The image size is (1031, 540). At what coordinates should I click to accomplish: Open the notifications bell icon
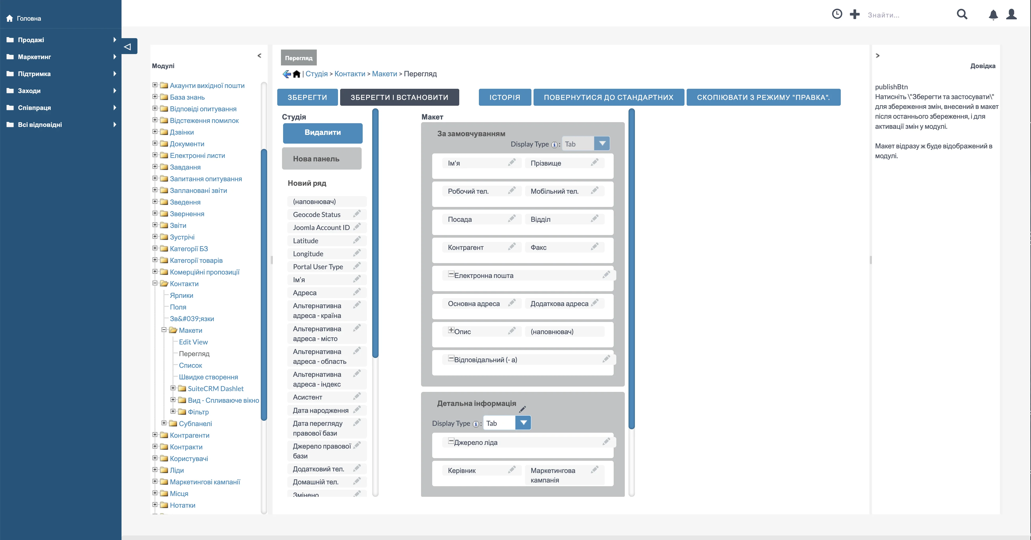pos(993,15)
